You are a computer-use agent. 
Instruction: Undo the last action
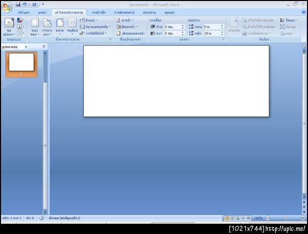[25, 4]
